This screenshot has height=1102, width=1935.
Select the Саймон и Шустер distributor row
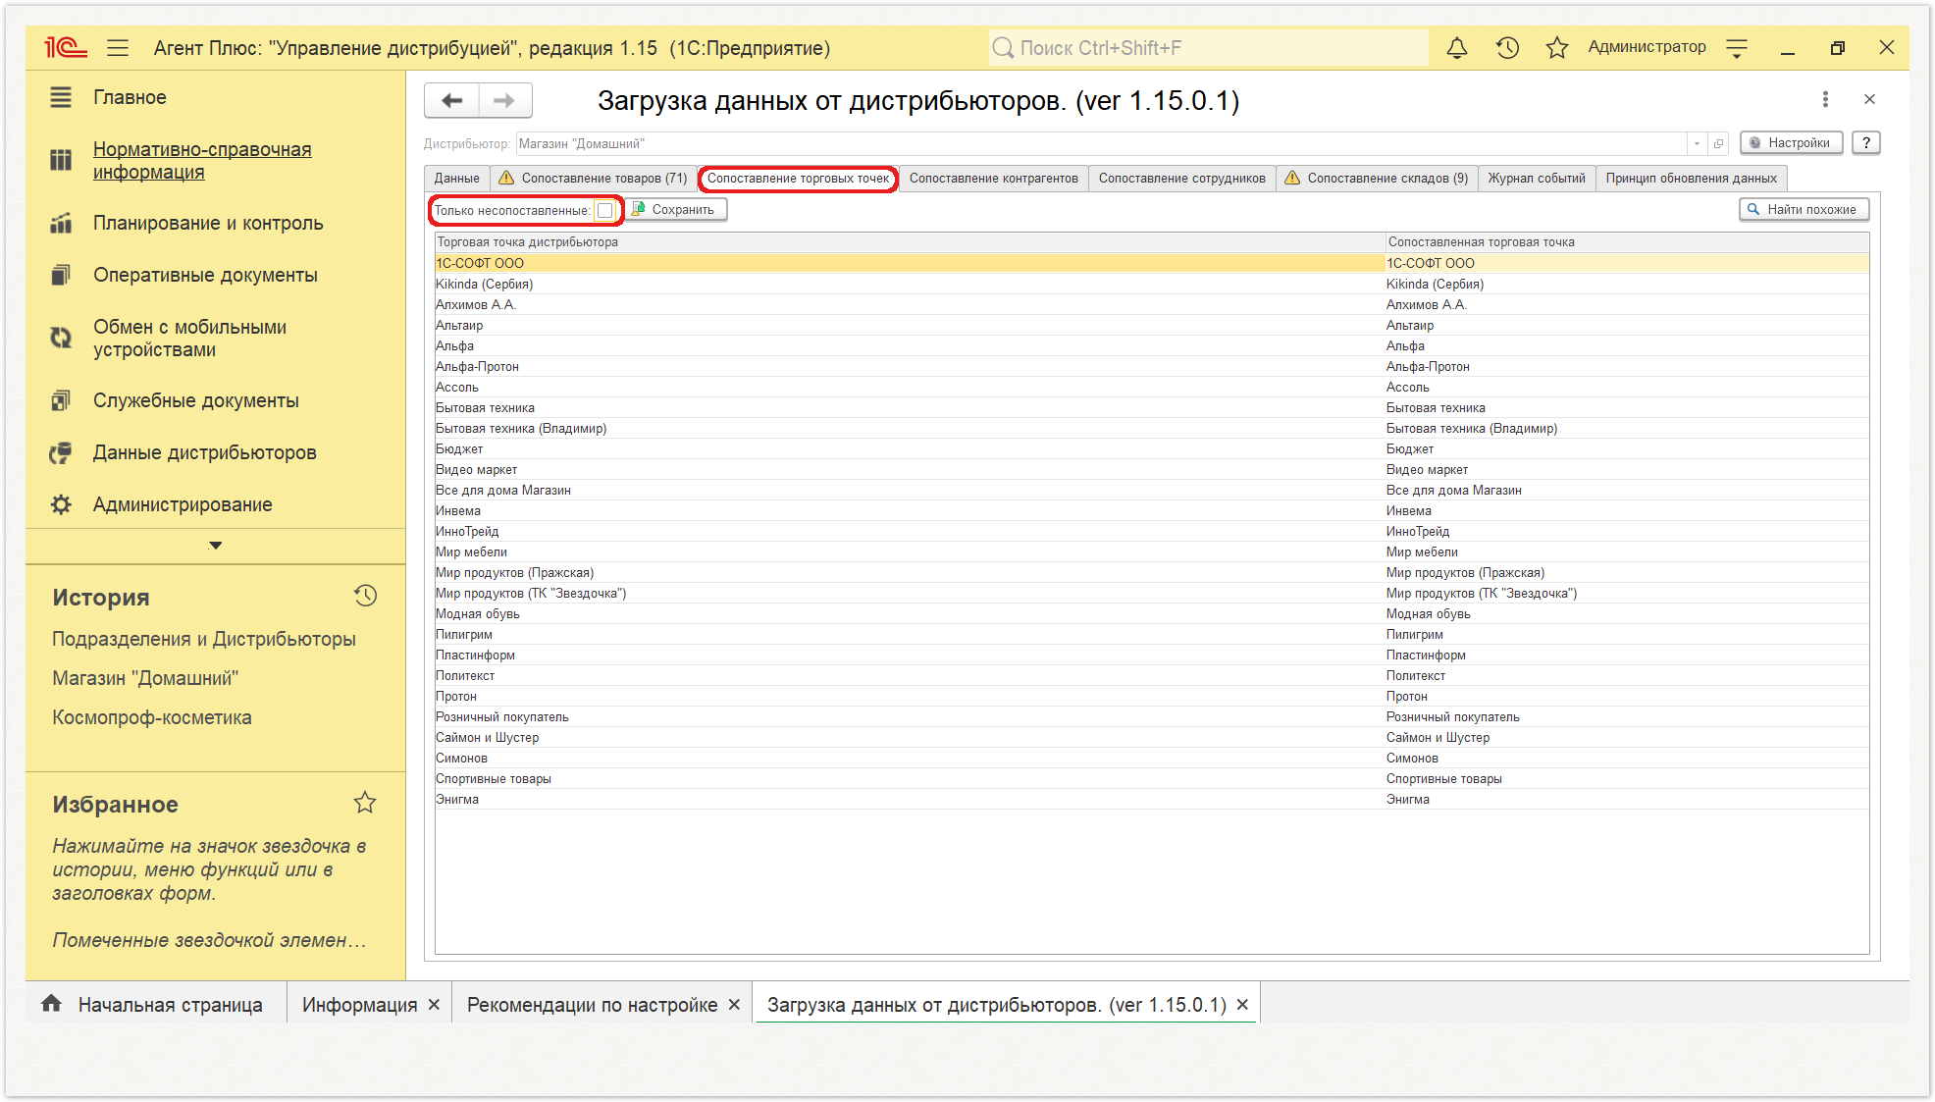[909, 737]
